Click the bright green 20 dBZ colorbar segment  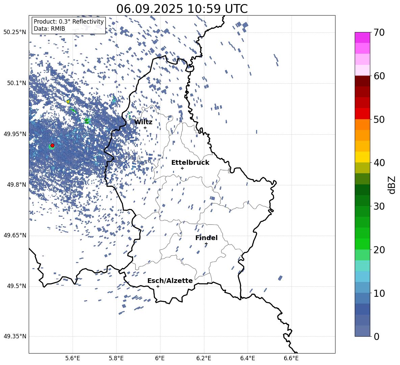(x=362, y=244)
